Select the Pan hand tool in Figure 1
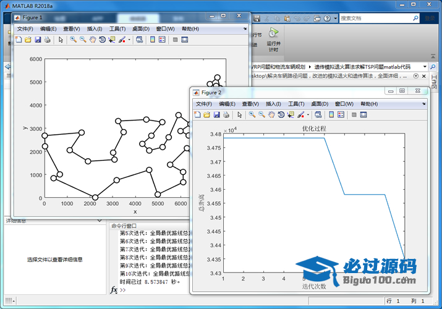This screenshot has width=442, height=309. (x=92, y=40)
